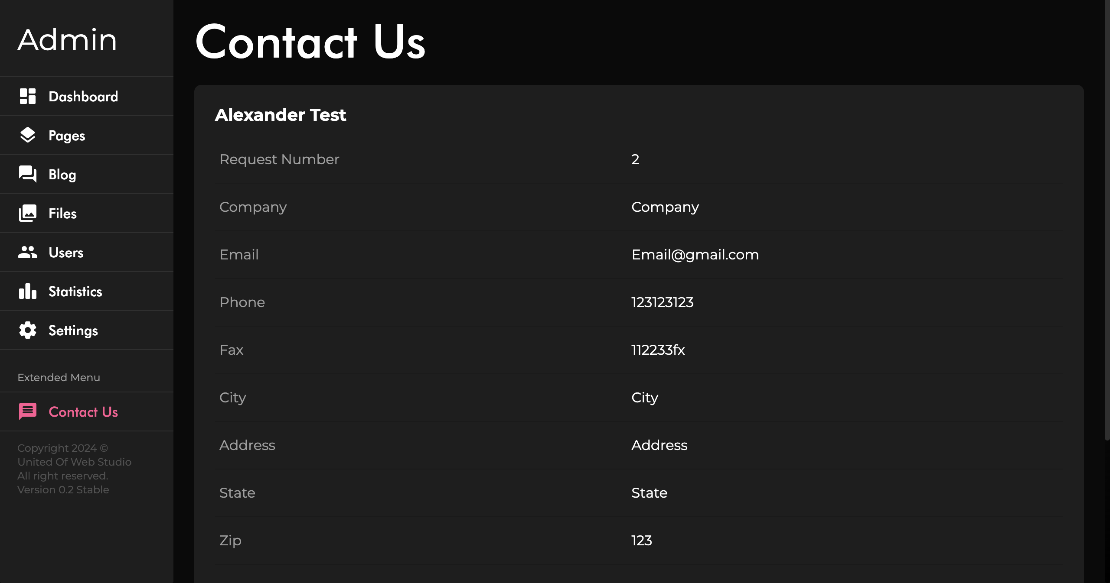This screenshot has height=583, width=1110.
Task: Click the Users people icon
Action: click(x=28, y=252)
